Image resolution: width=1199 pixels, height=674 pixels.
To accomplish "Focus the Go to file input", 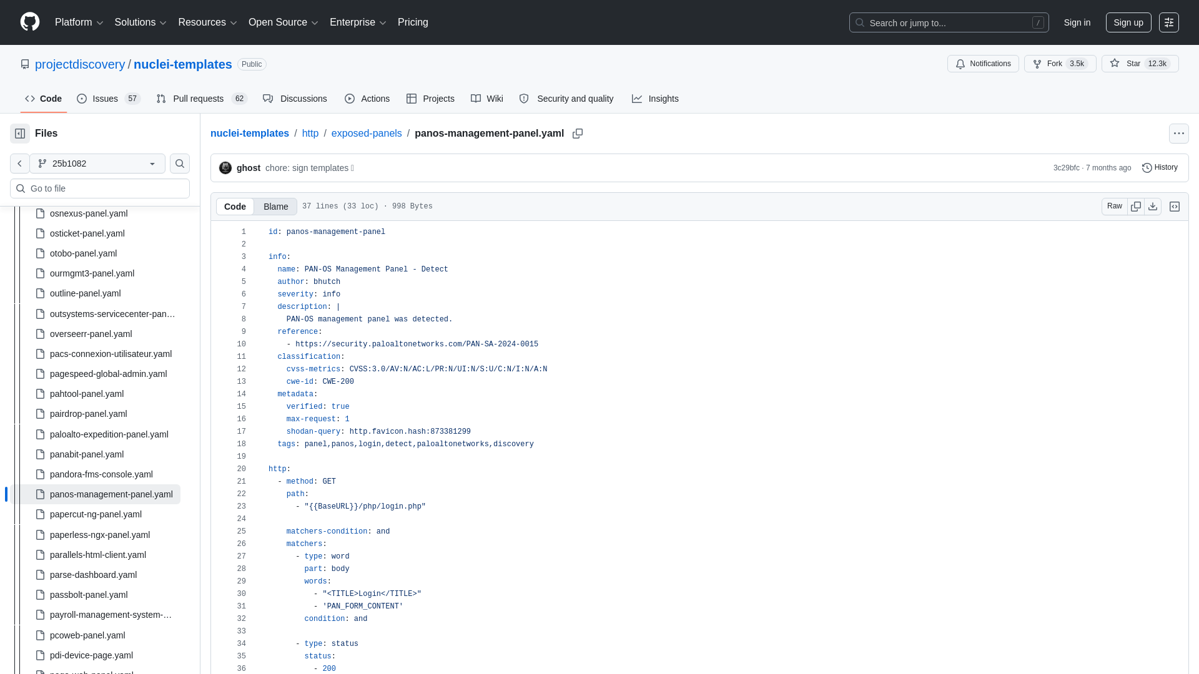I will (x=100, y=188).
